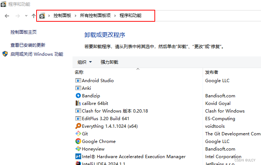Click the Google Chrome icon
261x165 pixels.
coord(78,141)
